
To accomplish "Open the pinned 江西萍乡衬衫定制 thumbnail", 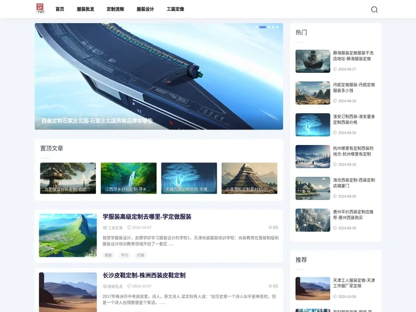I will 129,178.
